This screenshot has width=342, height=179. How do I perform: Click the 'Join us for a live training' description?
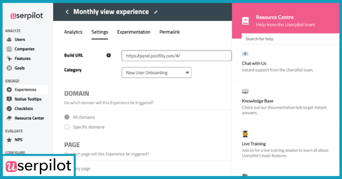click(x=285, y=153)
